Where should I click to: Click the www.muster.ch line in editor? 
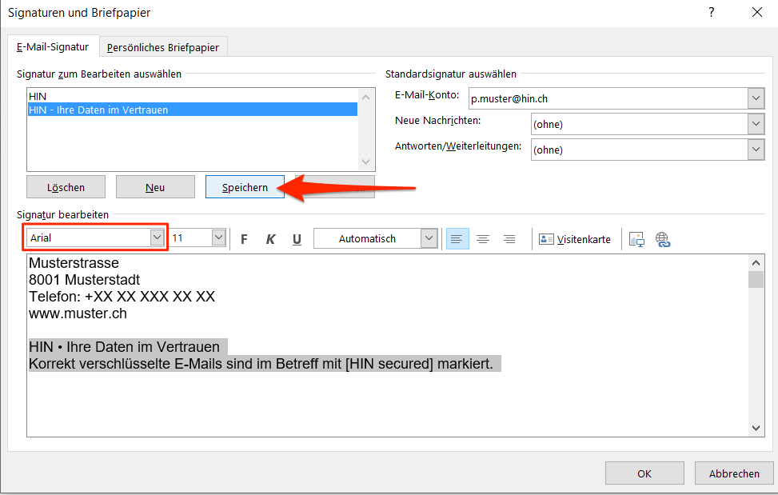[78, 313]
